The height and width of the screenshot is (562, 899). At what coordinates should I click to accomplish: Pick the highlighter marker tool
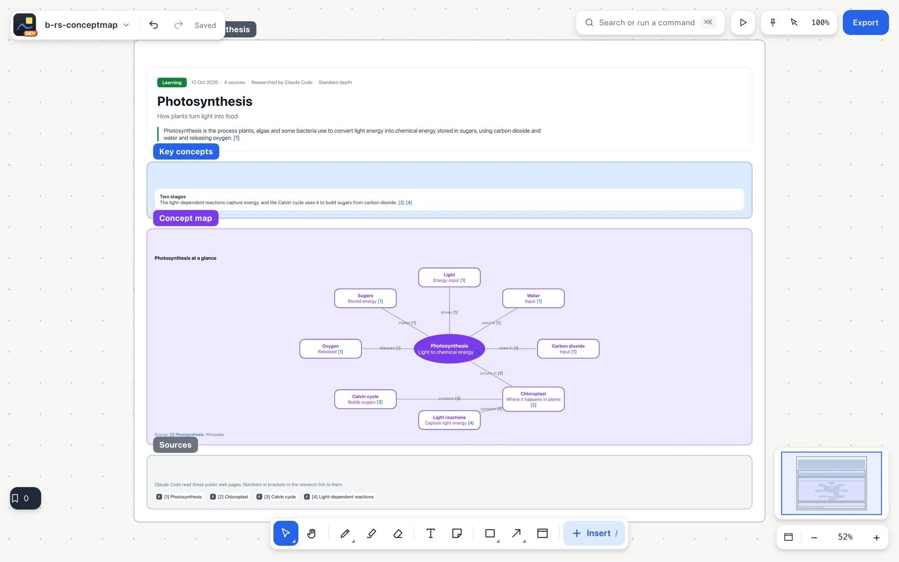point(372,533)
